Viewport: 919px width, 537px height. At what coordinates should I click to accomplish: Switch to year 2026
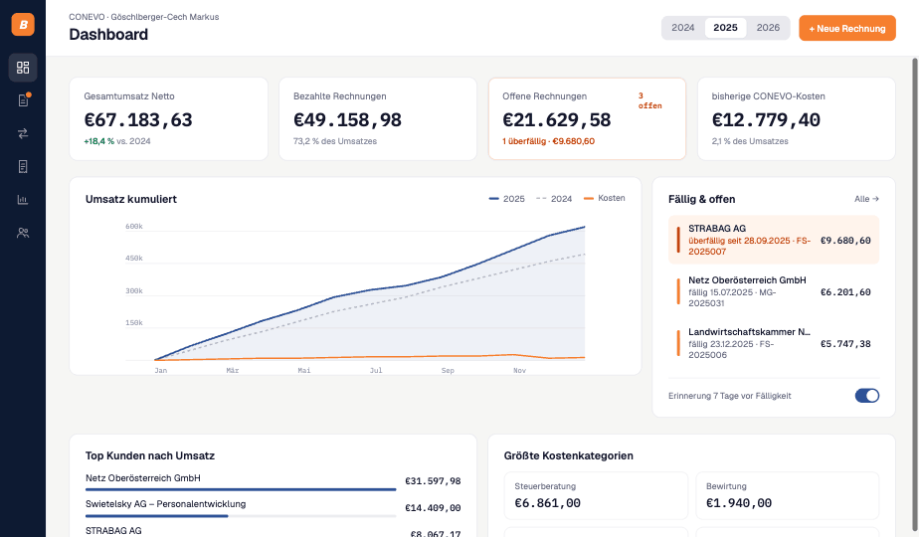click(x=768, y=28)
